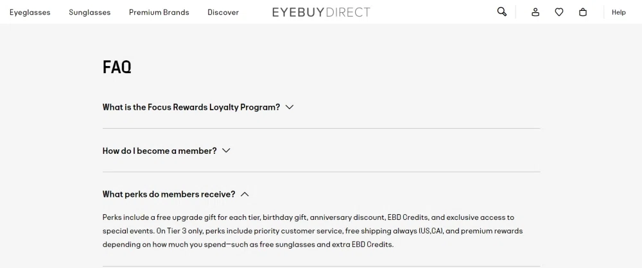Click the FAQ heading
The height and width of the screenshot is (268, 642).
pyautogui.click(x=117, y=67)
